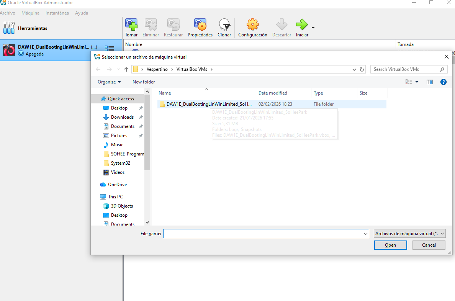Open the Ayuda menu
The image size is (455, 301).
pos(82,13)
